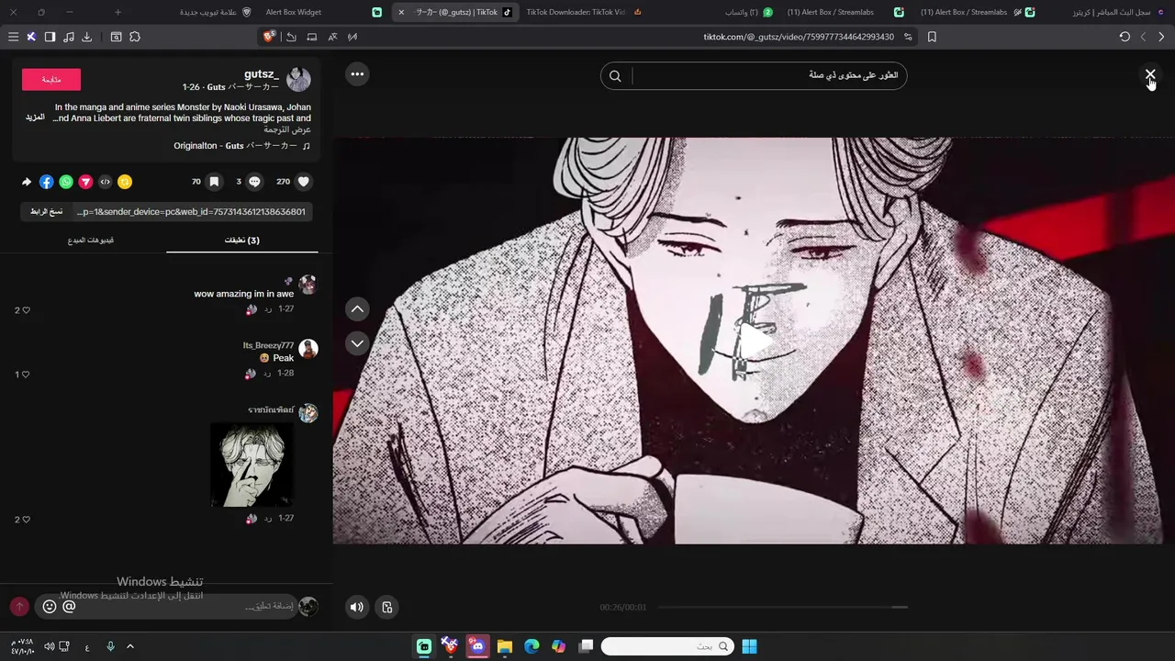Toggle the browser sidebar panel

tap(50, 37)
